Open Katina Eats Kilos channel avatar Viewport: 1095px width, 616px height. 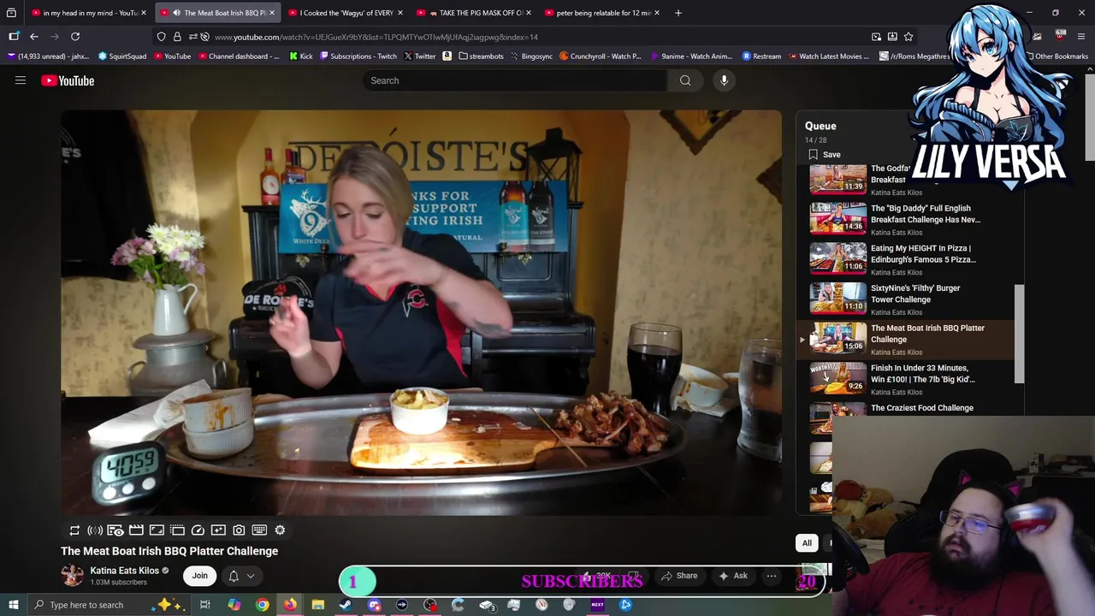tap(72, 576)
